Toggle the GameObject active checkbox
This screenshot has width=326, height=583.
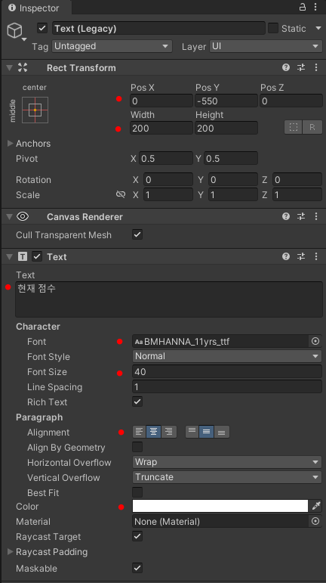coord(42,28)
